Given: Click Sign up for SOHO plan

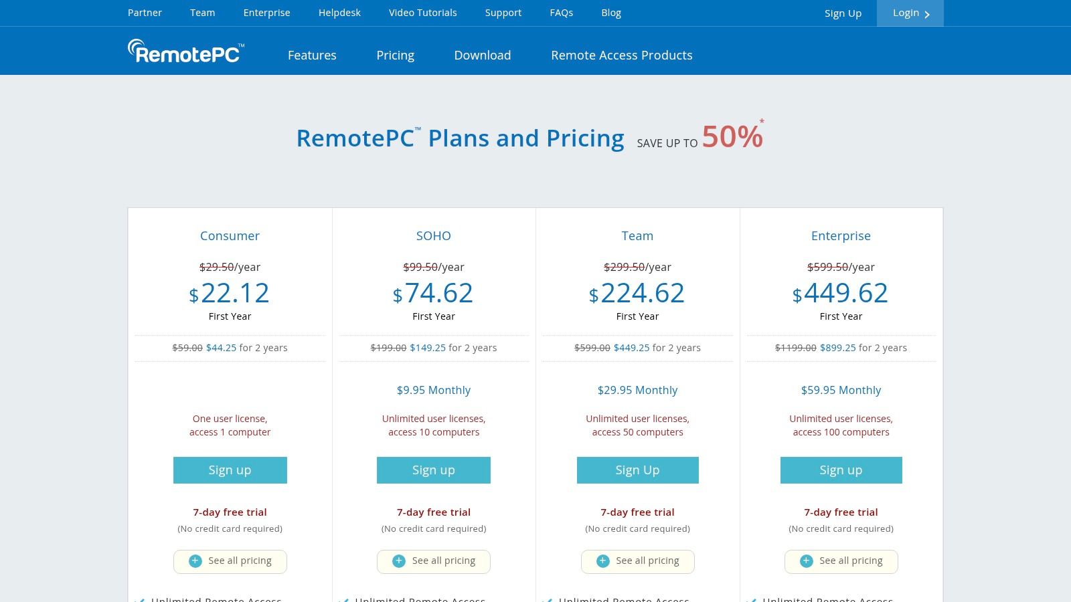Looking at the screenshot, I should (433, 470).
